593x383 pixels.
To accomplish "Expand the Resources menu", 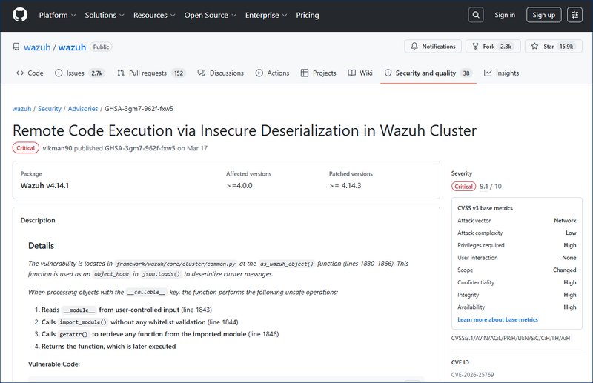I will pos(154,15).
